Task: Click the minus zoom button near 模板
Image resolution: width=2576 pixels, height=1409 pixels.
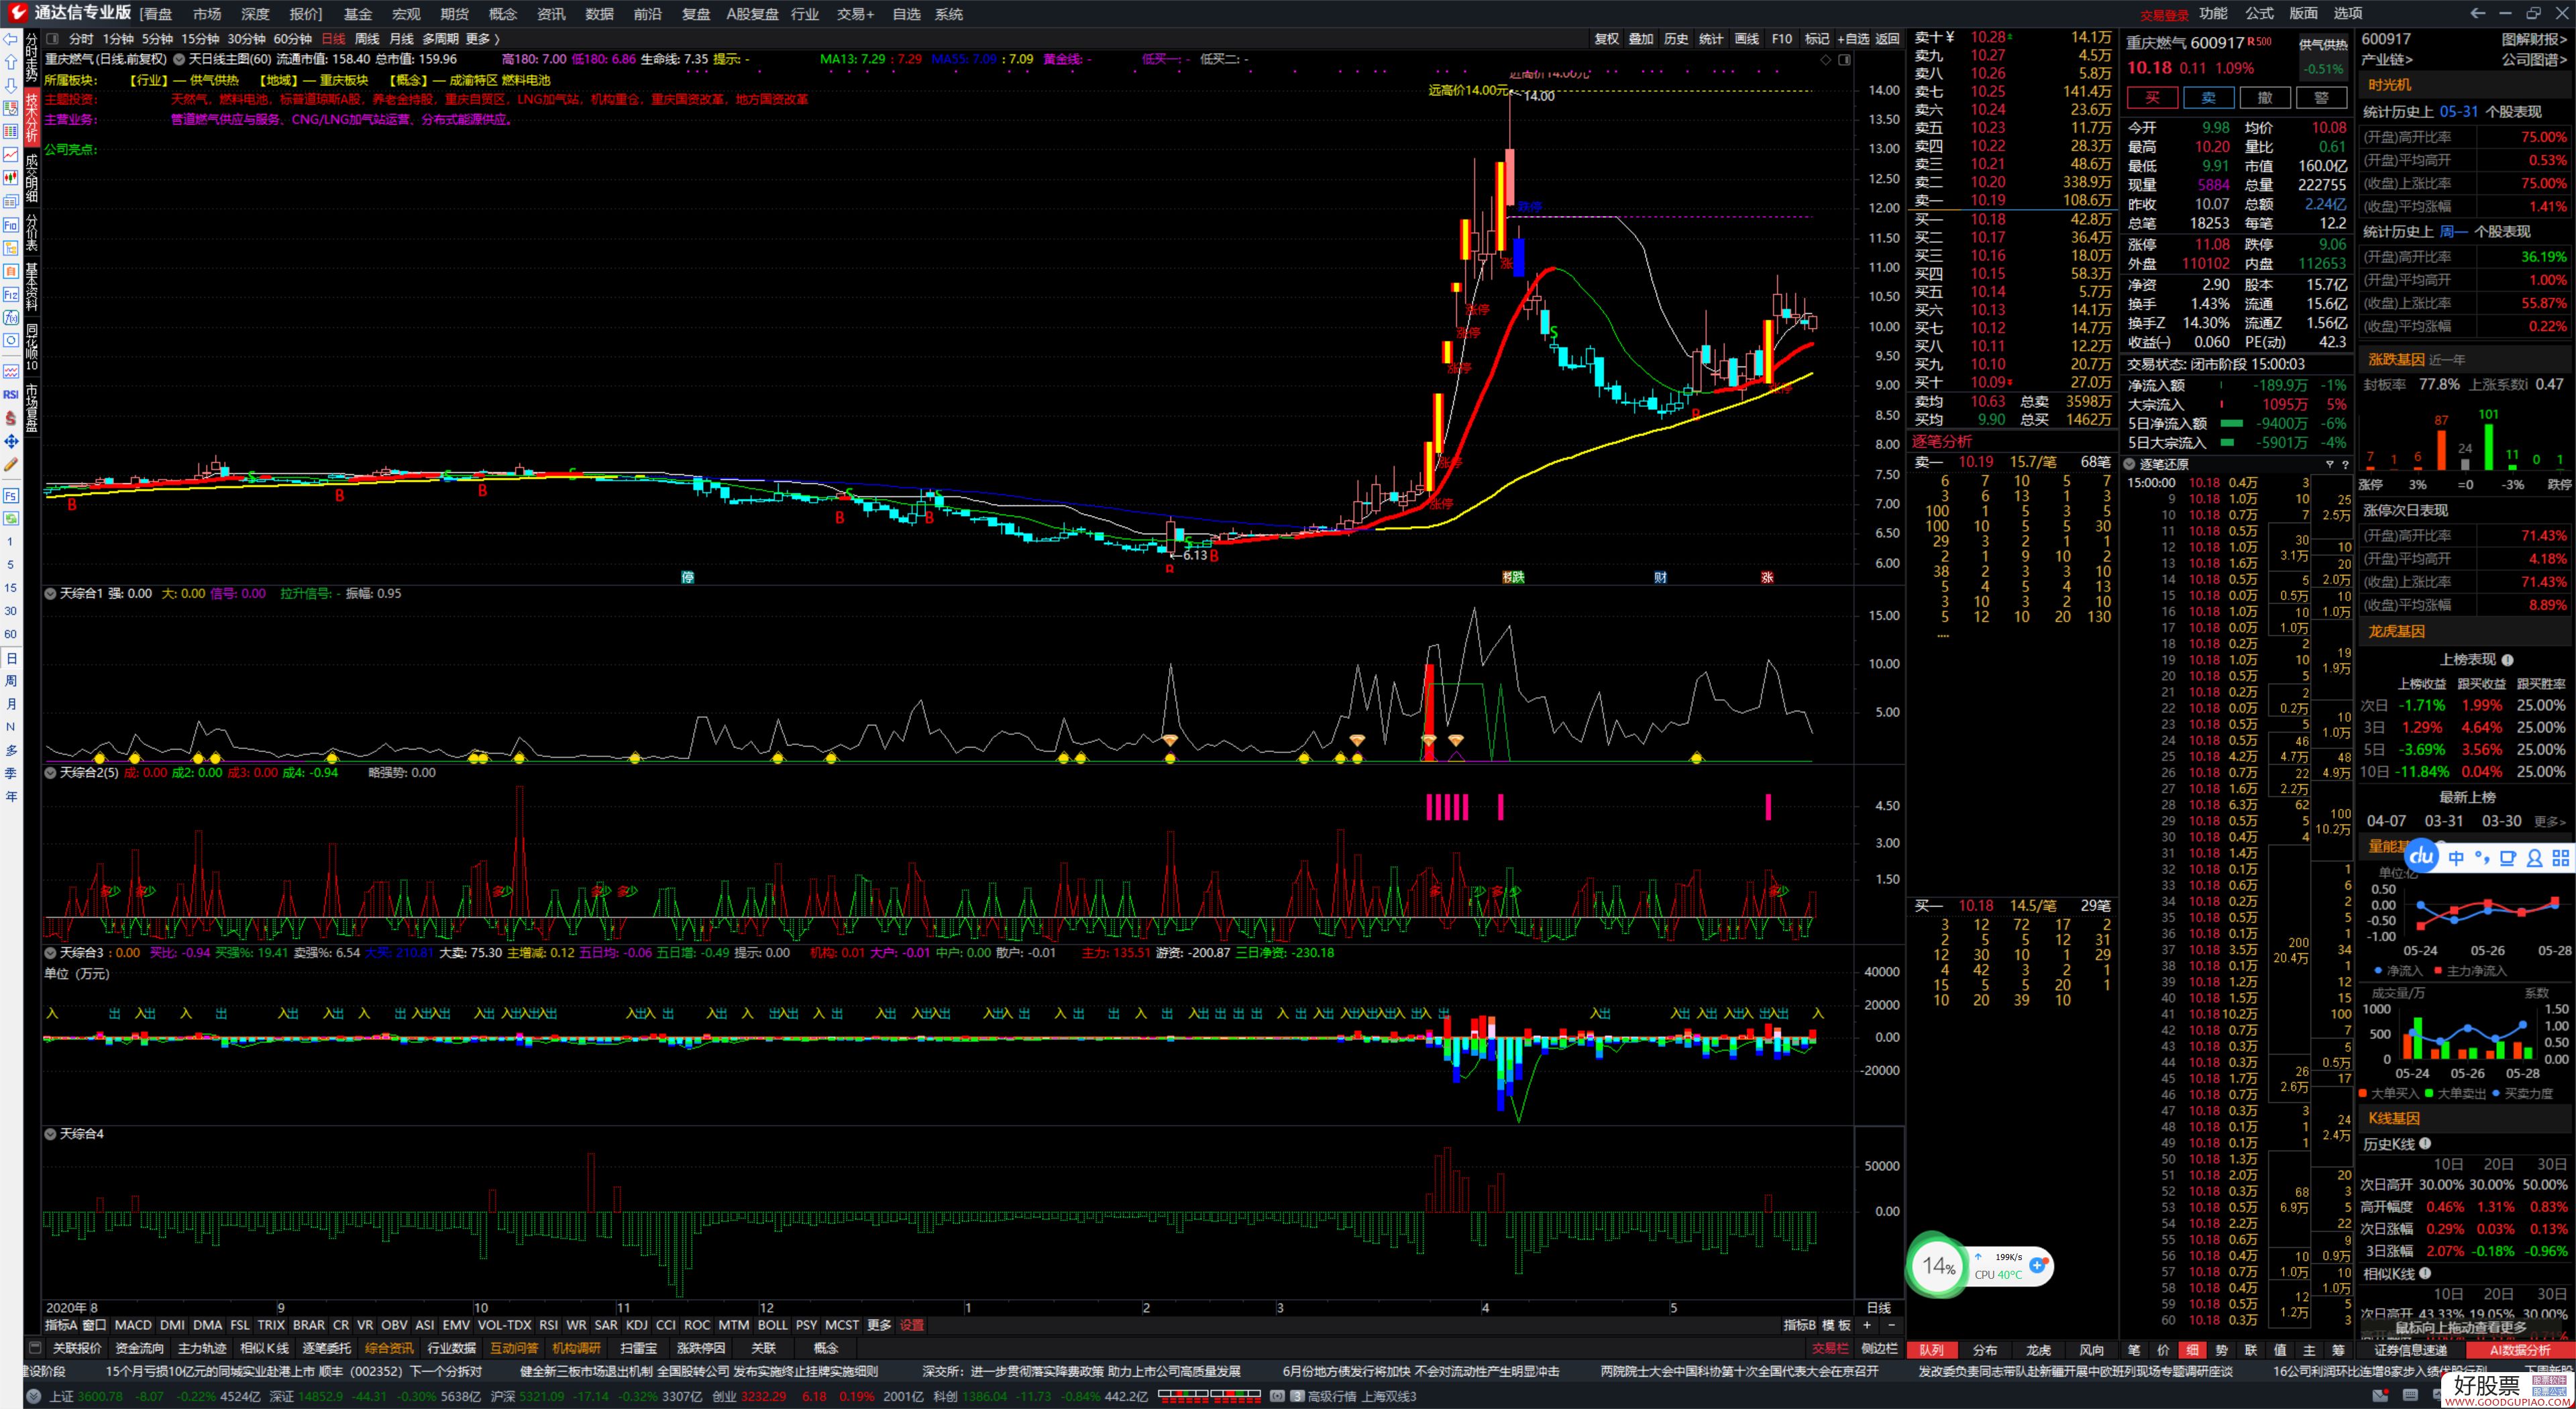Action: point(1891,1325)
